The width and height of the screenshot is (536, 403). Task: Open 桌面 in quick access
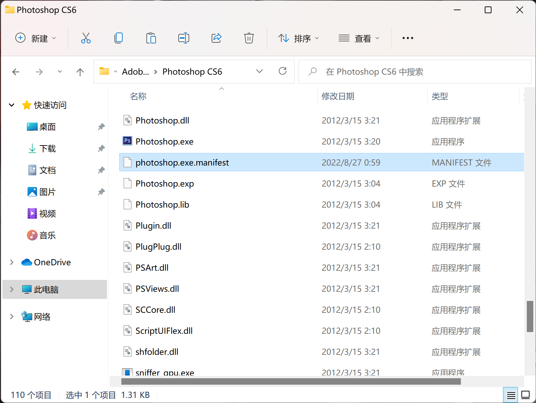coord(47,127)
